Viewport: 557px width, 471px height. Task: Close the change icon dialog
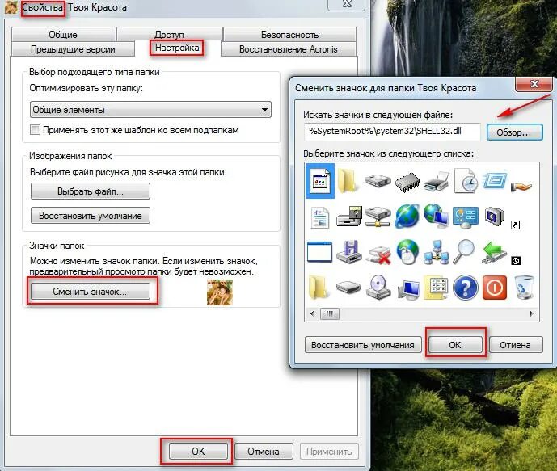coord(534,84)
